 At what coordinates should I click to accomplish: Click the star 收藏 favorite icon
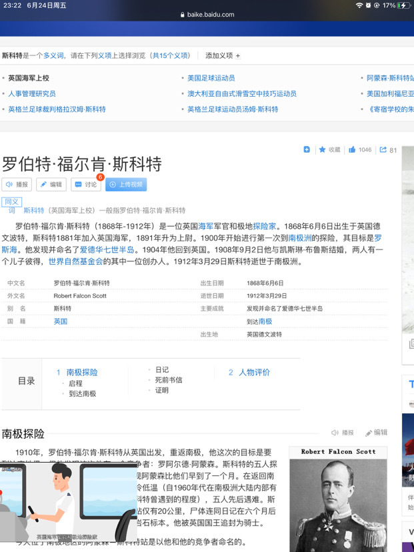[x=322, y=149]
